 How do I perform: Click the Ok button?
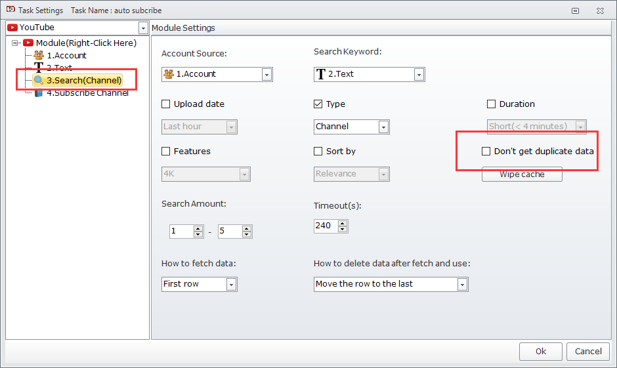coord(540,351)
